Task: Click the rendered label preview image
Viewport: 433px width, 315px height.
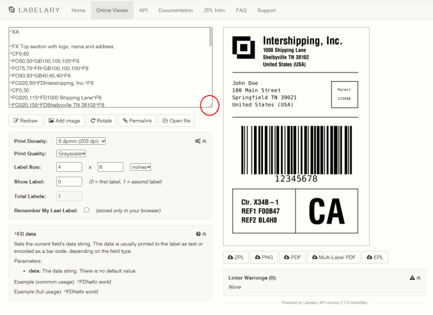Action: point(296,136)
